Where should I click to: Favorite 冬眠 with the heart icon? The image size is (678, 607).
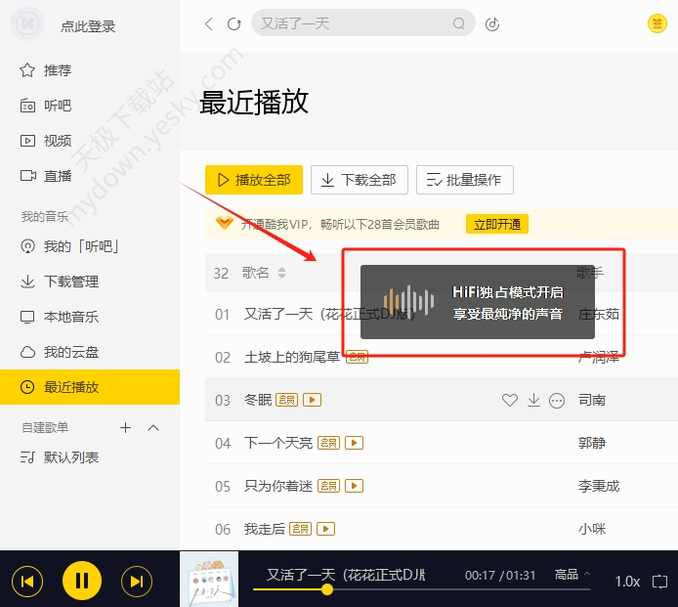pyautogui.click(x=510, y=400)
